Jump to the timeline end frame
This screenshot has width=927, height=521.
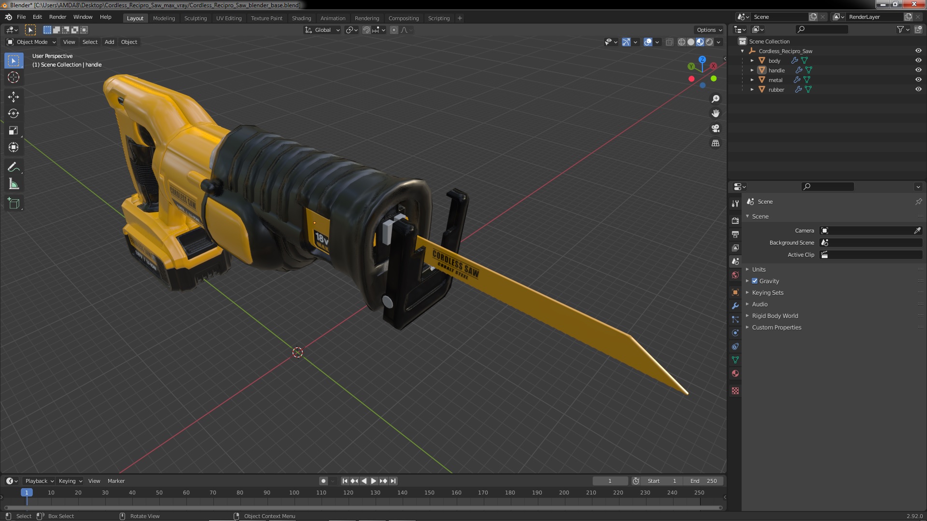point(393,481)
